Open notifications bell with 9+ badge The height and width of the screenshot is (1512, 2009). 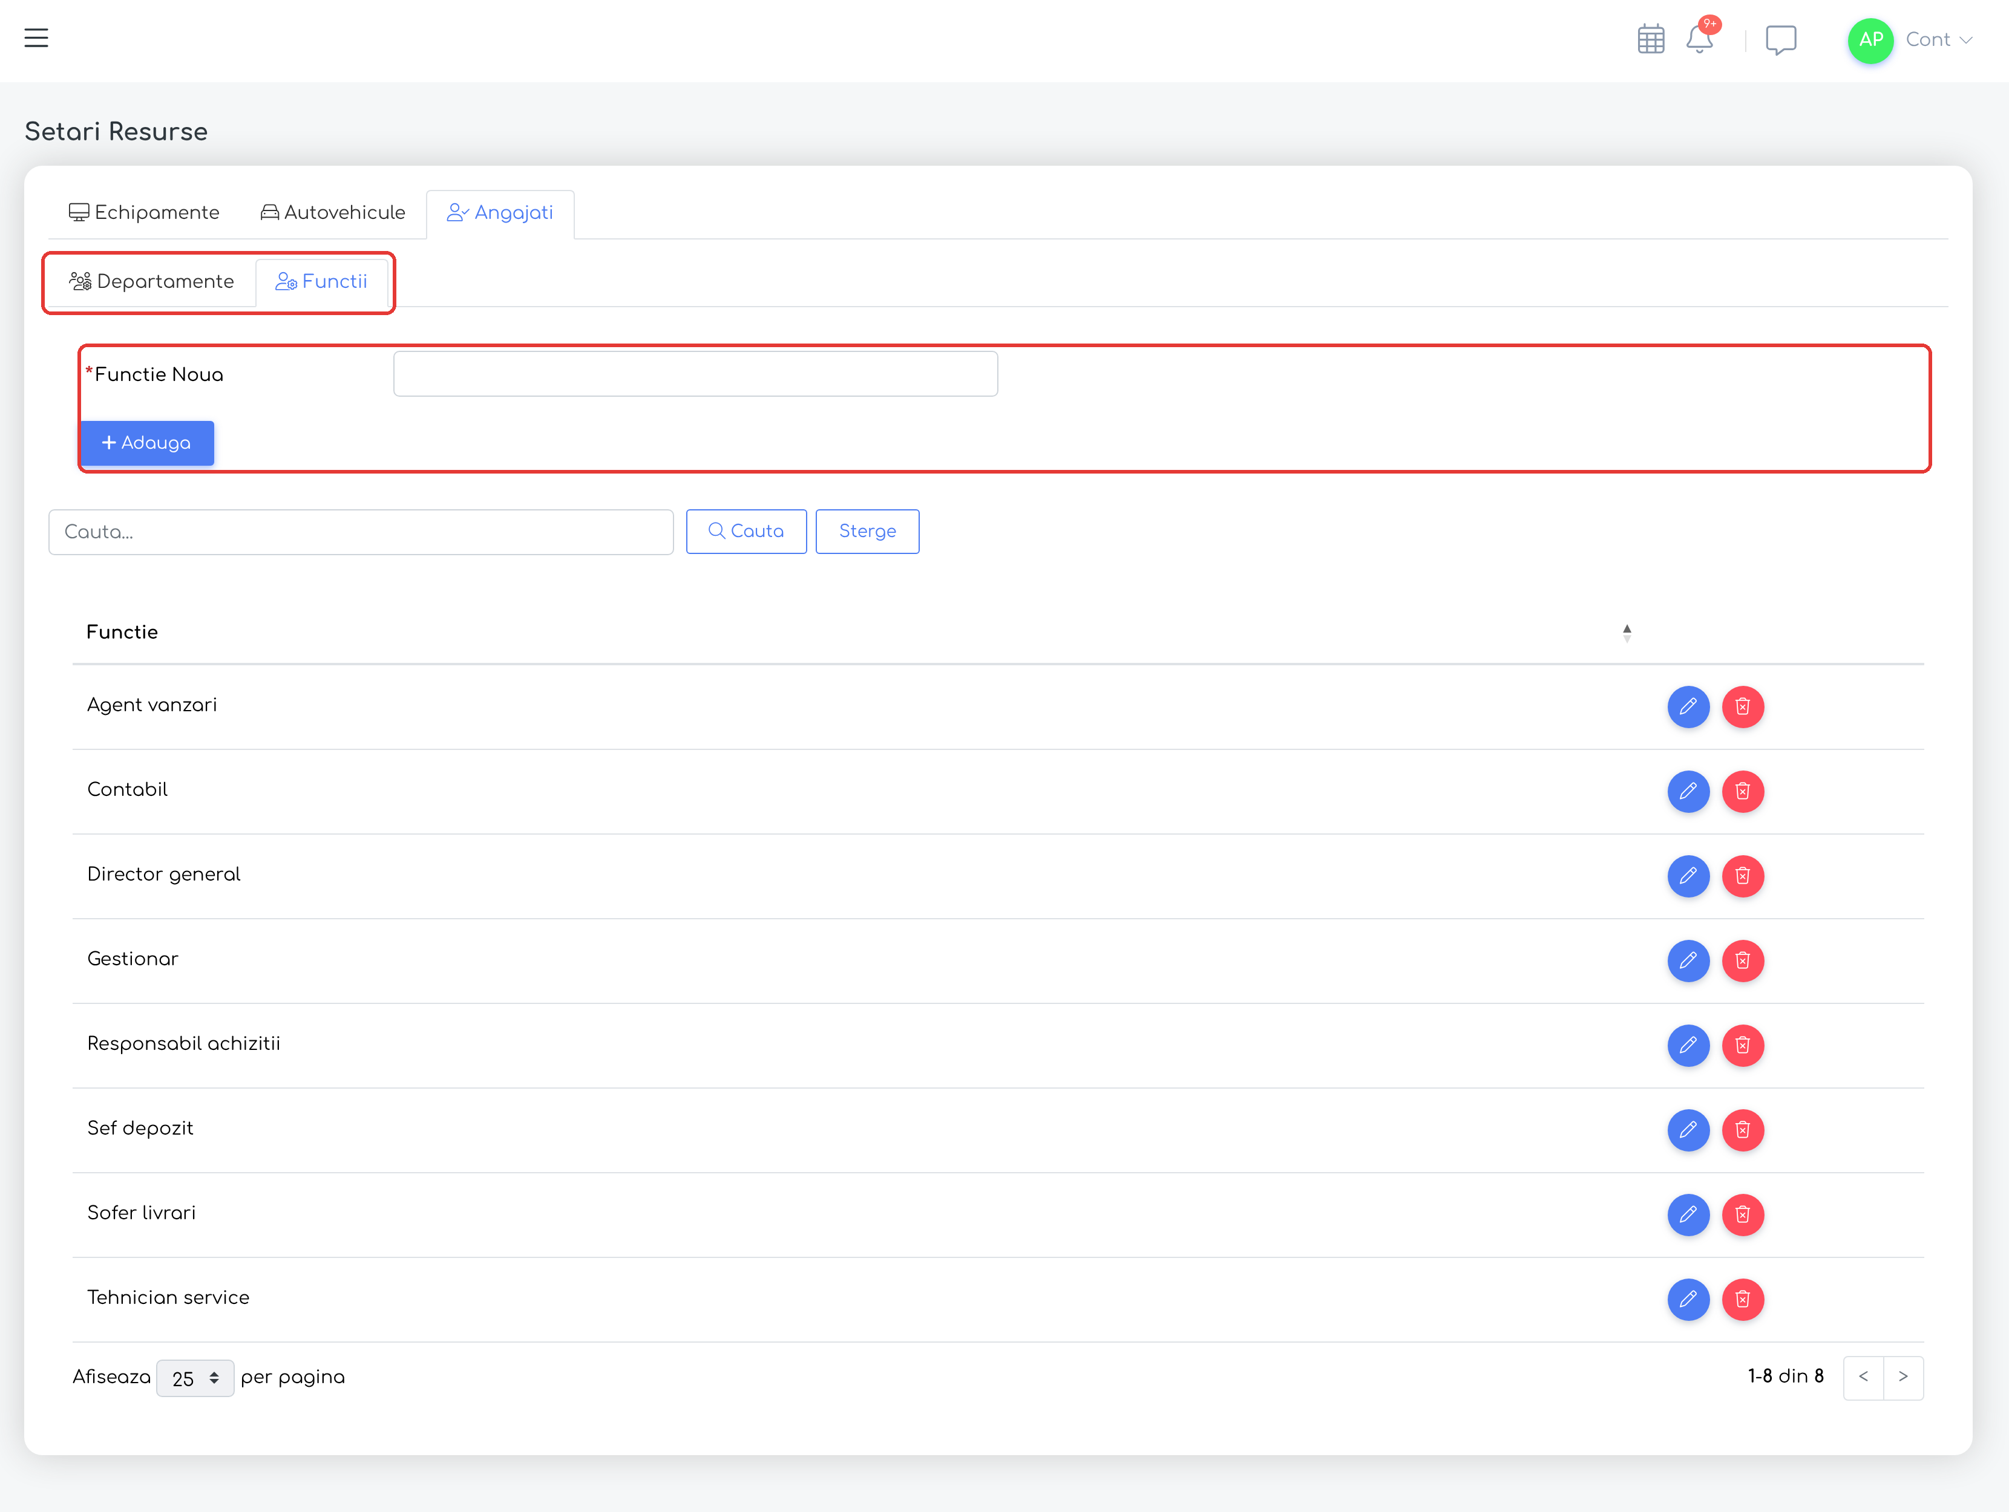[x=1700, y=38]
